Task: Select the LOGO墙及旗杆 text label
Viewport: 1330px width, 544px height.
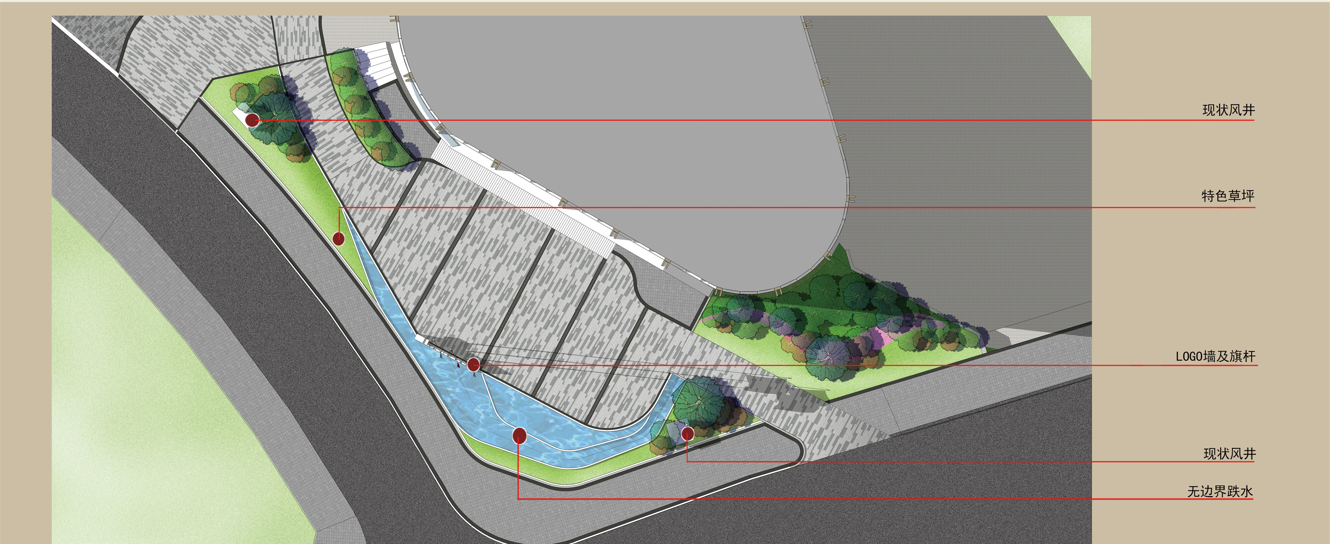Action: (x=1215, y=357)
